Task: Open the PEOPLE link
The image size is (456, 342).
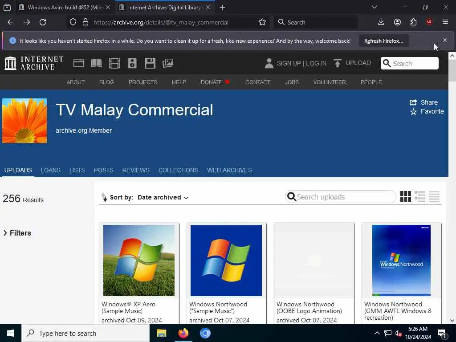Action: click(371, 82)
